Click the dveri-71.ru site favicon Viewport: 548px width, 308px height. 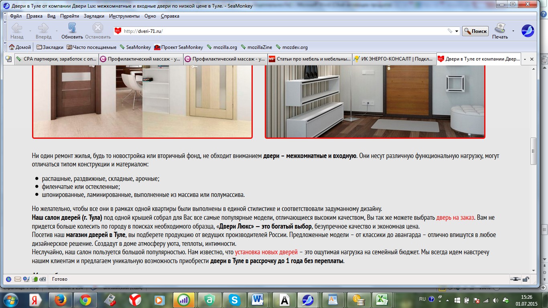pyautogui.click(x=118, y=31)
